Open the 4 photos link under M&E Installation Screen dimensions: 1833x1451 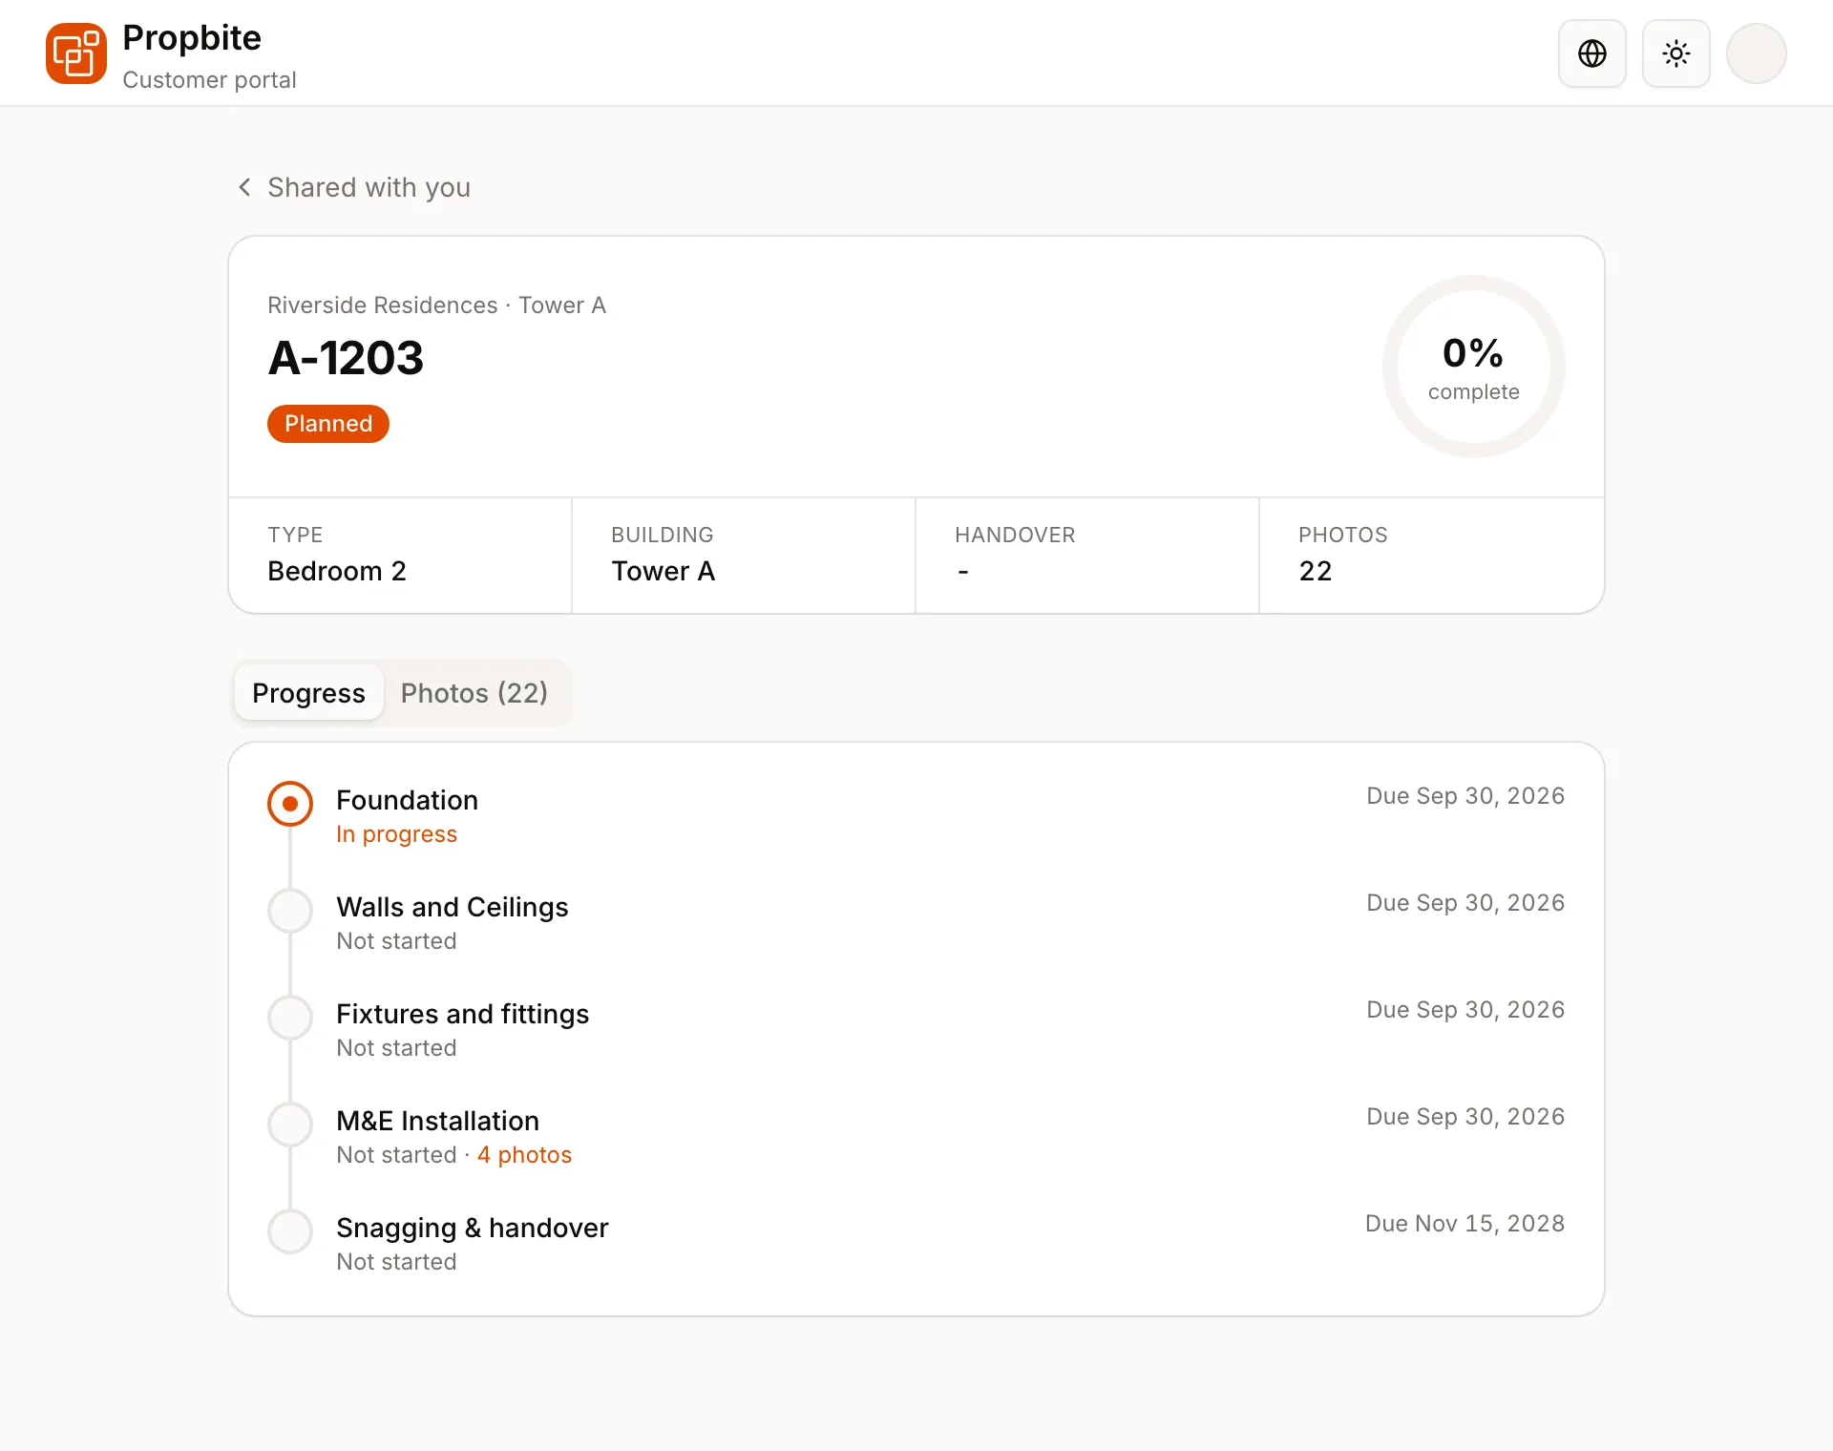point(524,1155)
